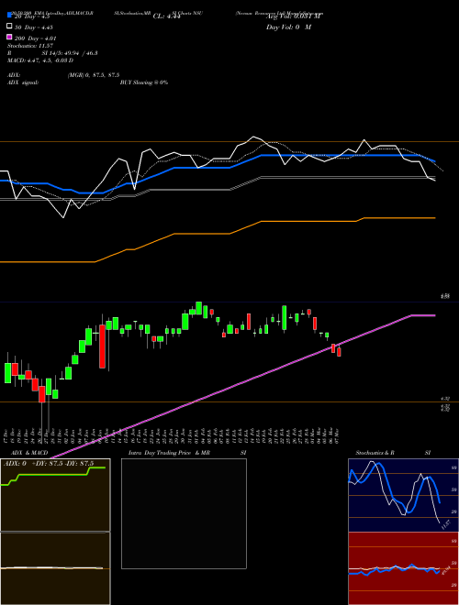This screenshot has width=459, height=605.
Task: Click the last red candlestick on the chart
Action: point(340,352)
